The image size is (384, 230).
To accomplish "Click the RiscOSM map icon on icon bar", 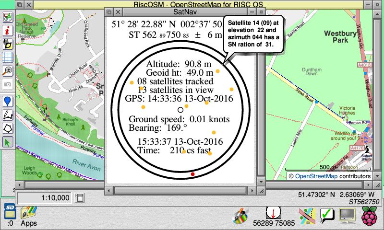I will [307, 216].
